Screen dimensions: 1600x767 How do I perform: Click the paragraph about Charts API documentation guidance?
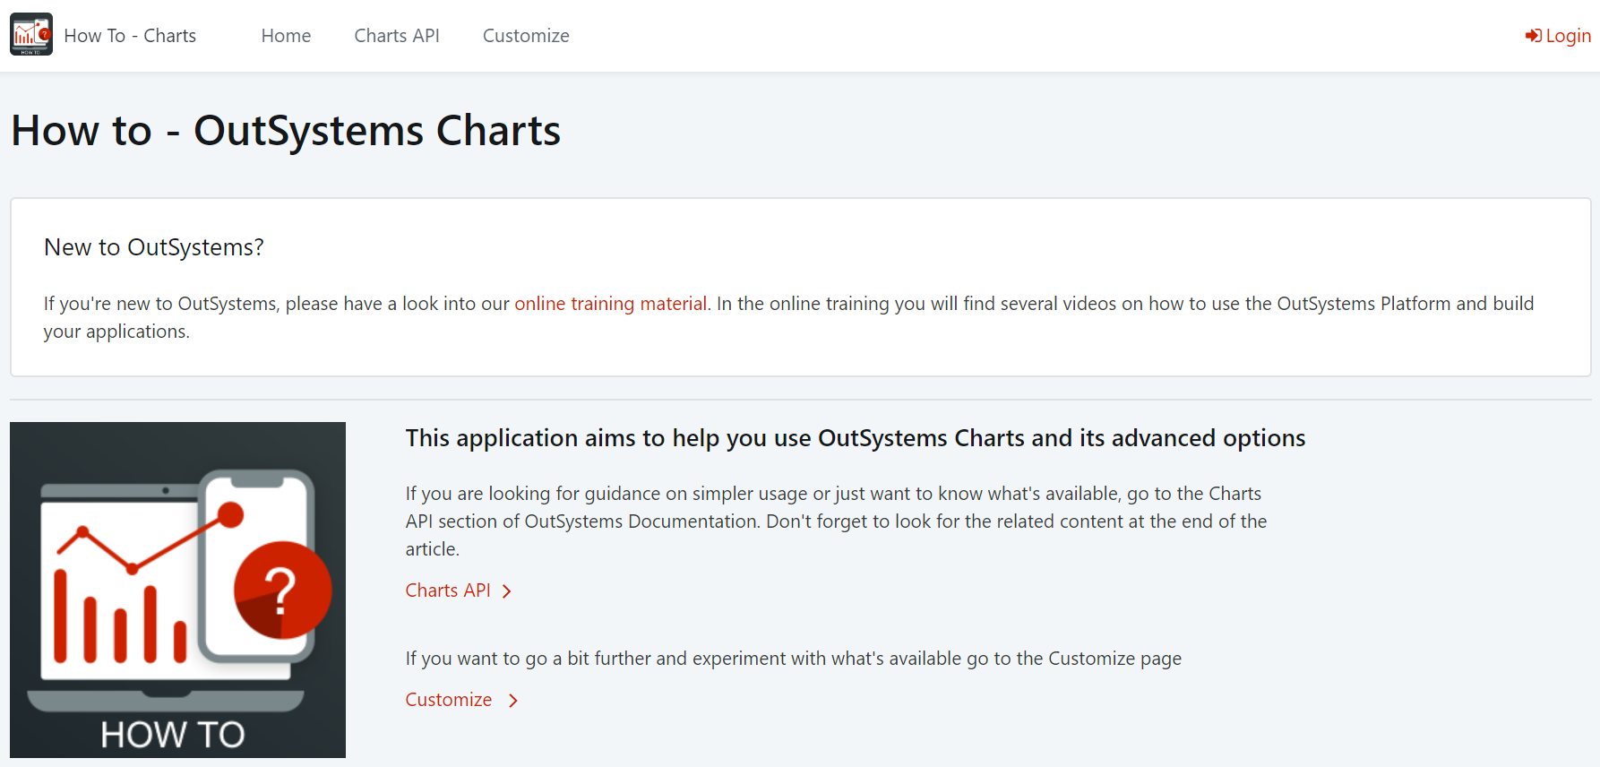pos(836,521)
